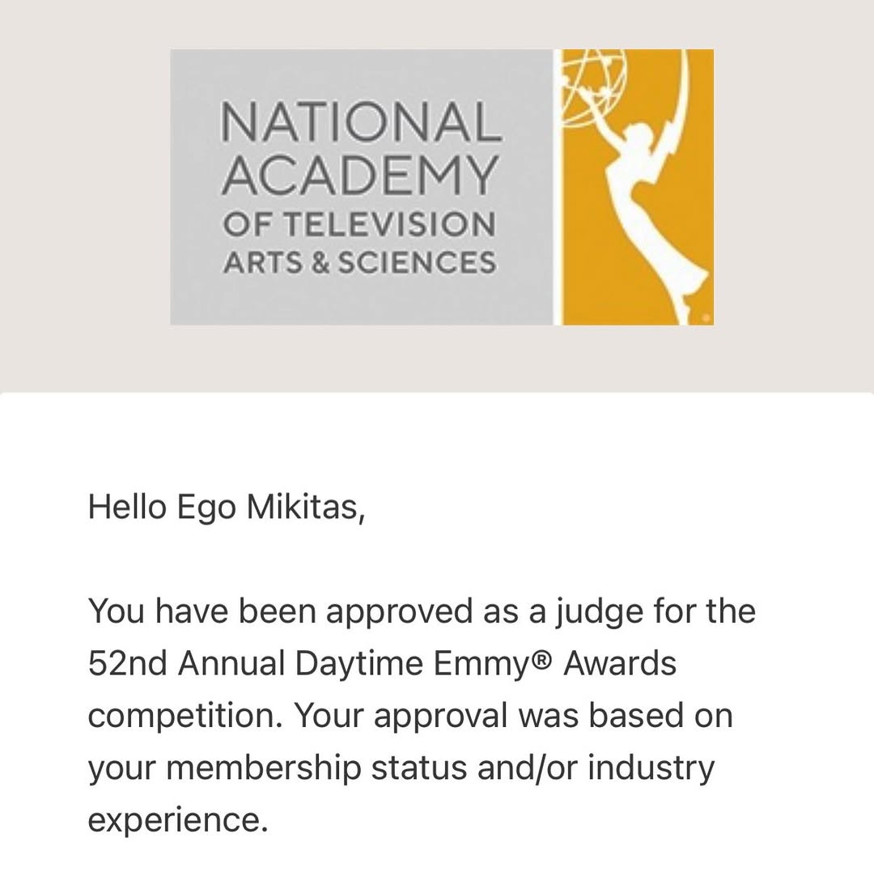Click the small registered mark on the gold panel
Screen dimensions: 874x872
706,317
